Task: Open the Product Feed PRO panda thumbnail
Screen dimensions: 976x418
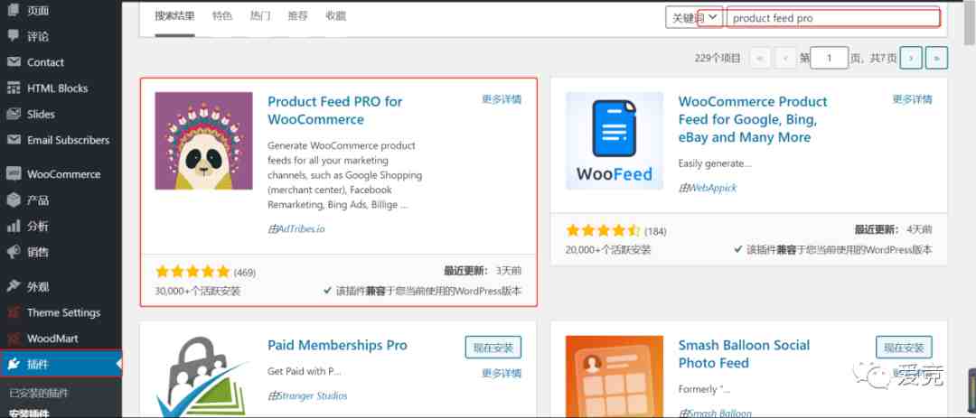Action: pyautogui.click(x=203, y=141)
